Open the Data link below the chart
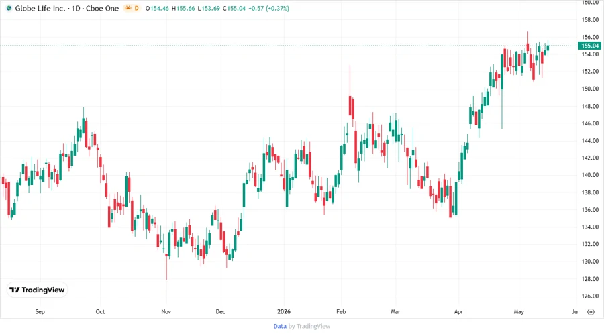604x334 pixels. [280, 327]
